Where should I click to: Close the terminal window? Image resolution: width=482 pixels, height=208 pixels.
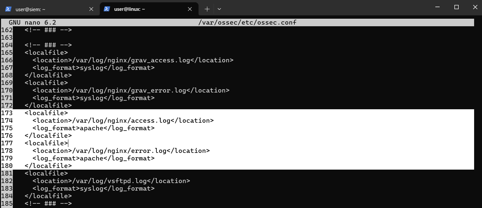pos(475,7)
